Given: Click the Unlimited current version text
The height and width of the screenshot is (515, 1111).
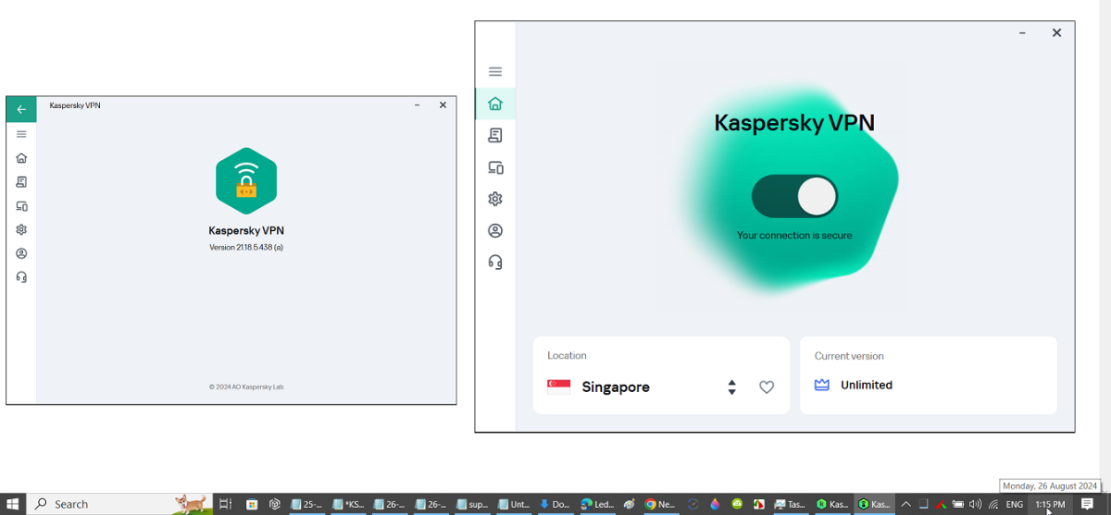Looking at the screenshot, I should coord(867,386).
